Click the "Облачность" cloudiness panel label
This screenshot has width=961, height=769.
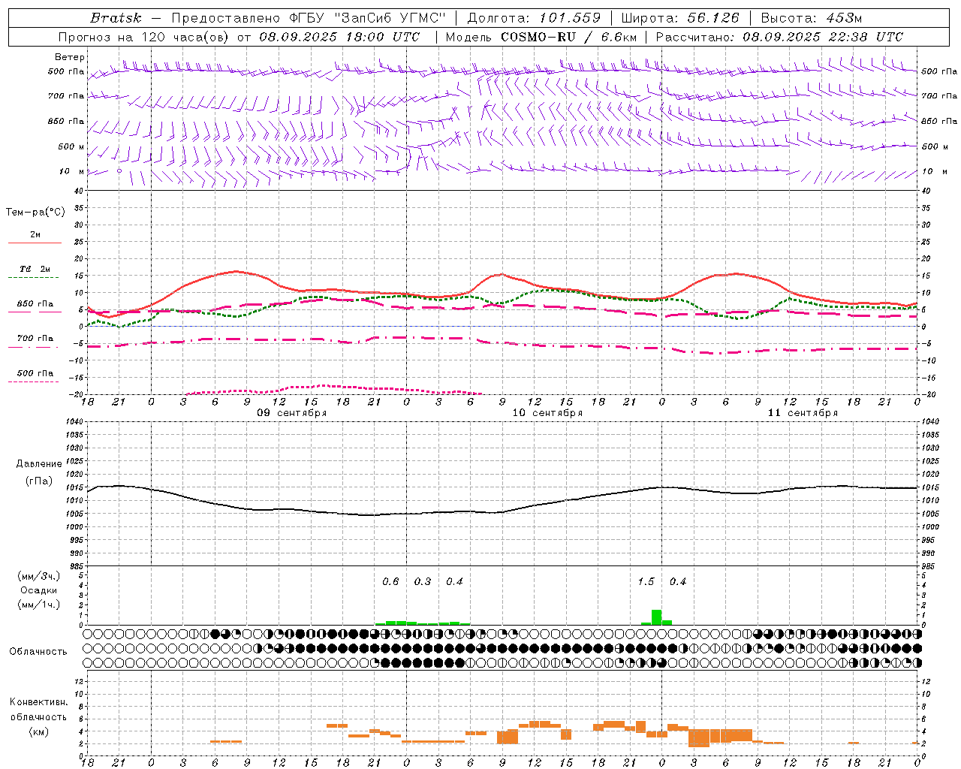coord(38,651)
